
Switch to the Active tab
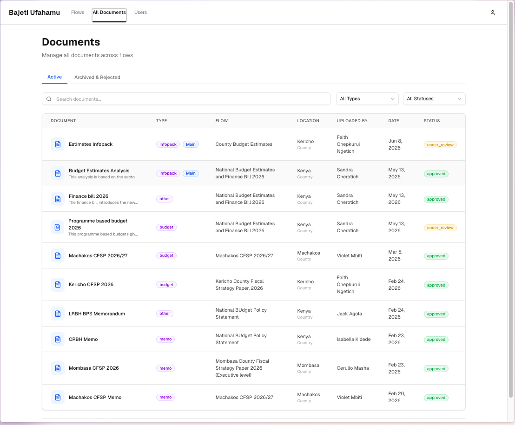pos(54,77)
